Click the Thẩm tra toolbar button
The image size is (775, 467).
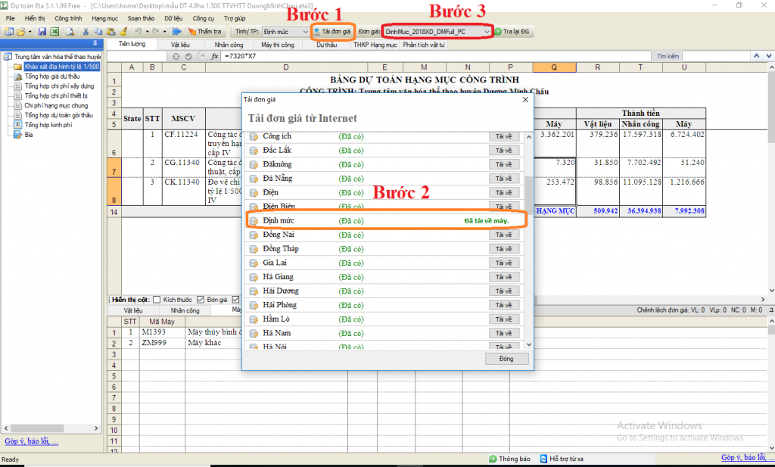(x=204, y=32)
